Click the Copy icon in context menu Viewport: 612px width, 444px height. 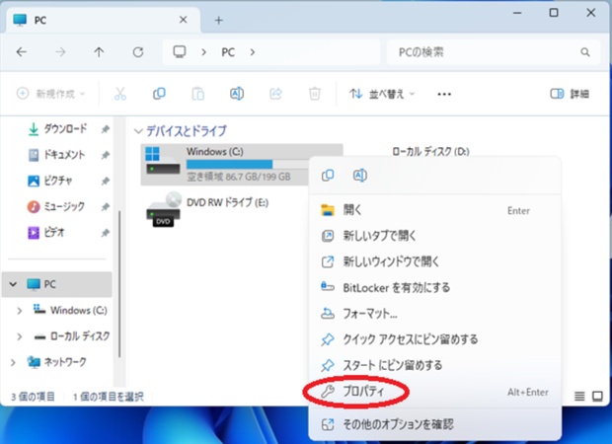pyautogui.click(x=328, y=176)
